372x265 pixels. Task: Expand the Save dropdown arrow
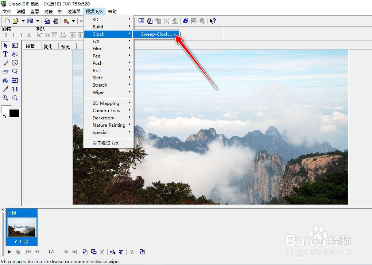tap(38, 21)
